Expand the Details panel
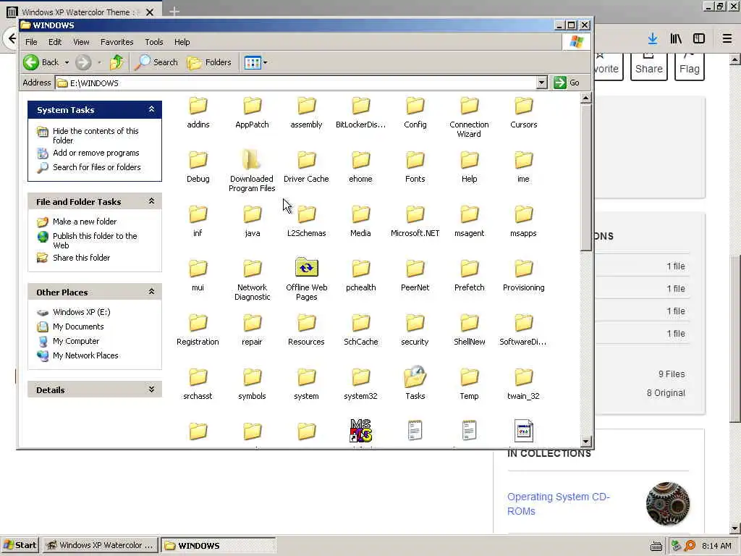The width and height of the screenshot is (741, 556). pos(151,389)
